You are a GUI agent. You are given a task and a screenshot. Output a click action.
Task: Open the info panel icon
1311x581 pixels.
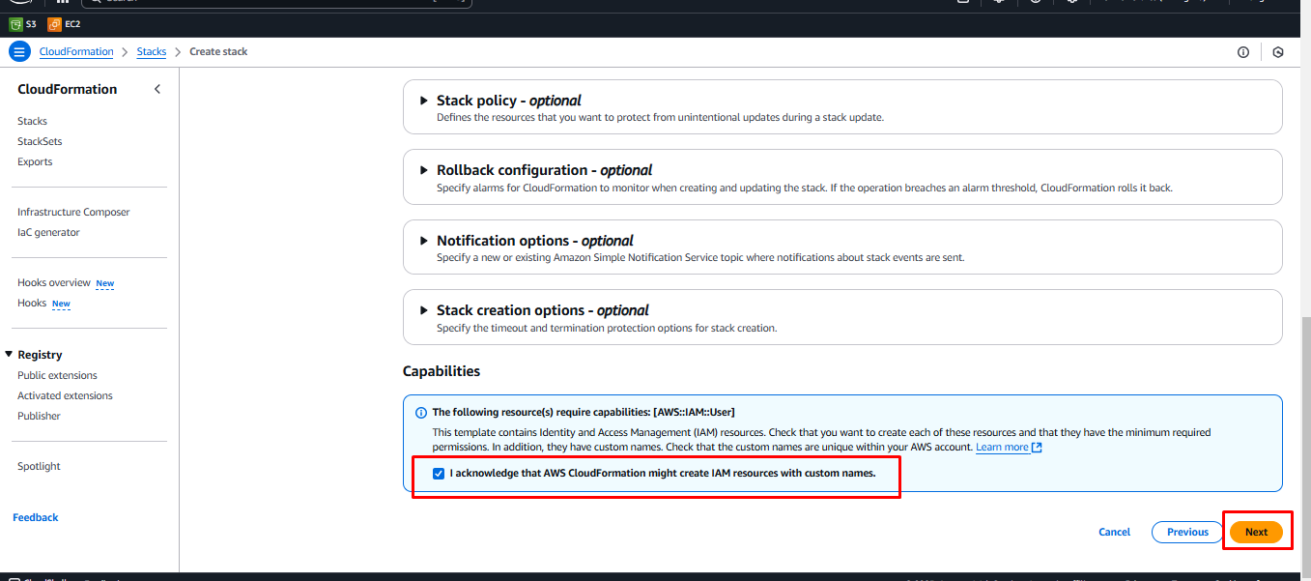[x=1243, y=52]
